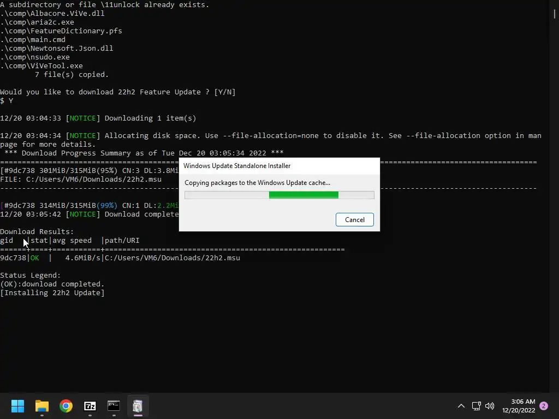This screenshot has width=559, height=419.
Task: Click 'FILE: C:/Users/VM6/Downloads/22h2.msu' line
Action: click(81, 179)
